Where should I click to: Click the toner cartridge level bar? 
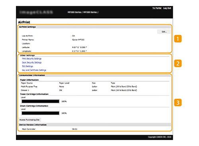click(41, 101)
